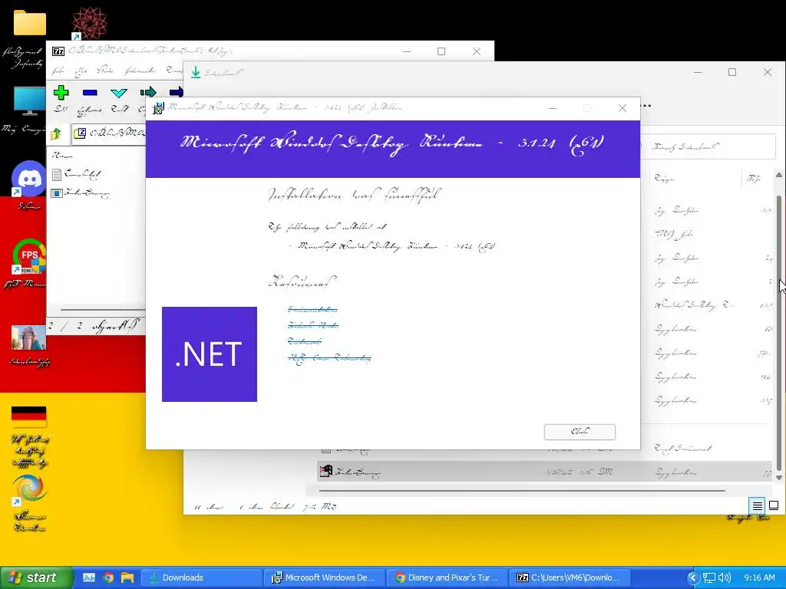Click the Chrome quick launch icon on taskbar
The width and height of the screenshot is (786, 589).
(x=108, y=577)
